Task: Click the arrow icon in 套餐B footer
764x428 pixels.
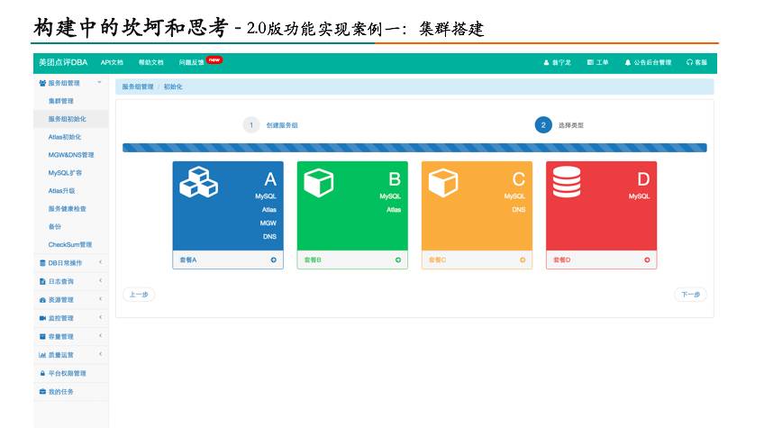Action: click(398, 260)
